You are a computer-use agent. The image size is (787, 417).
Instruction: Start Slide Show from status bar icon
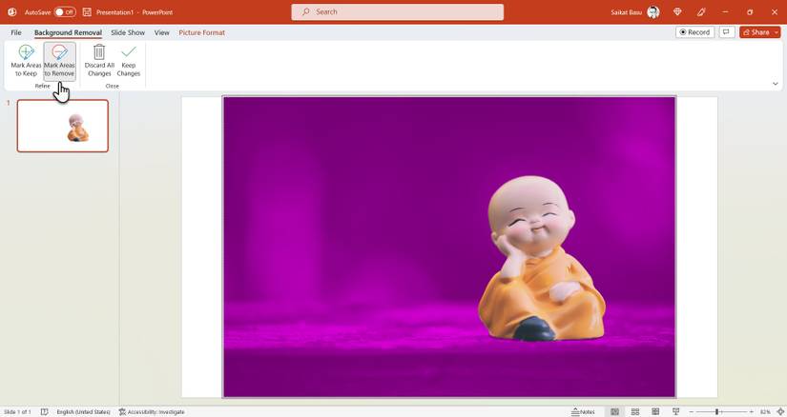tap(676, 412)
